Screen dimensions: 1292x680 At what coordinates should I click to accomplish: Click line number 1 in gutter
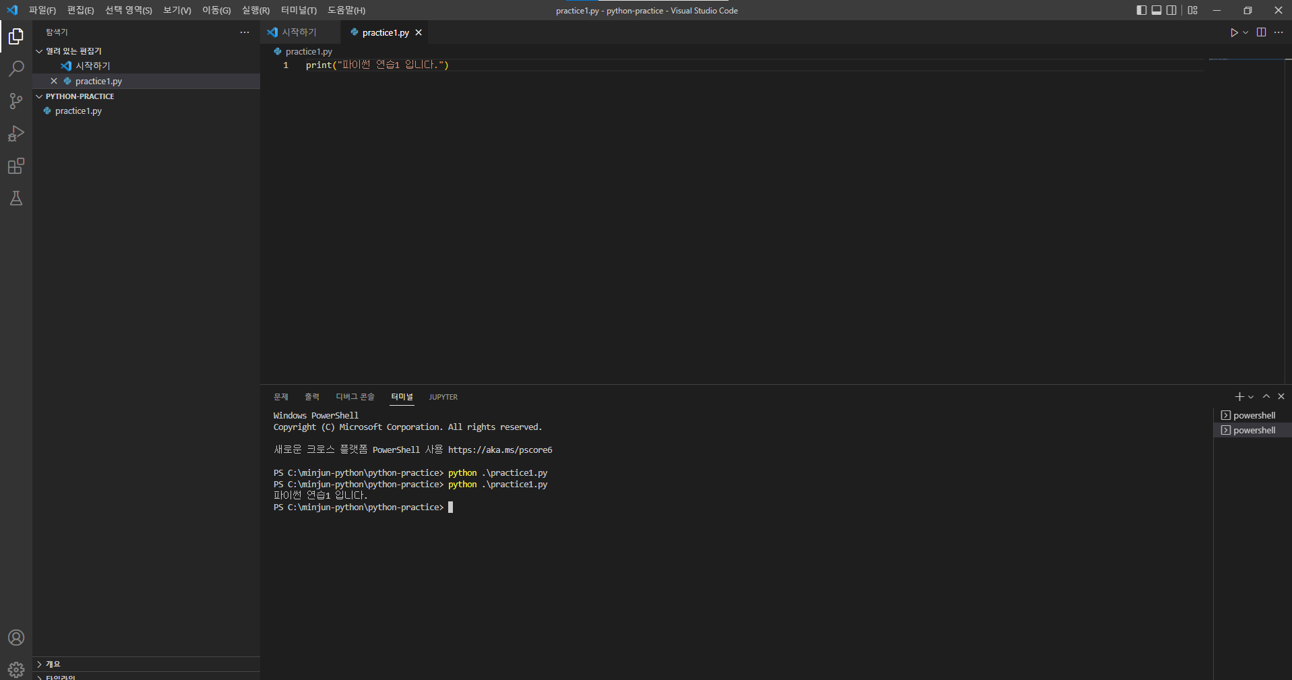click(x=286, y=65)
